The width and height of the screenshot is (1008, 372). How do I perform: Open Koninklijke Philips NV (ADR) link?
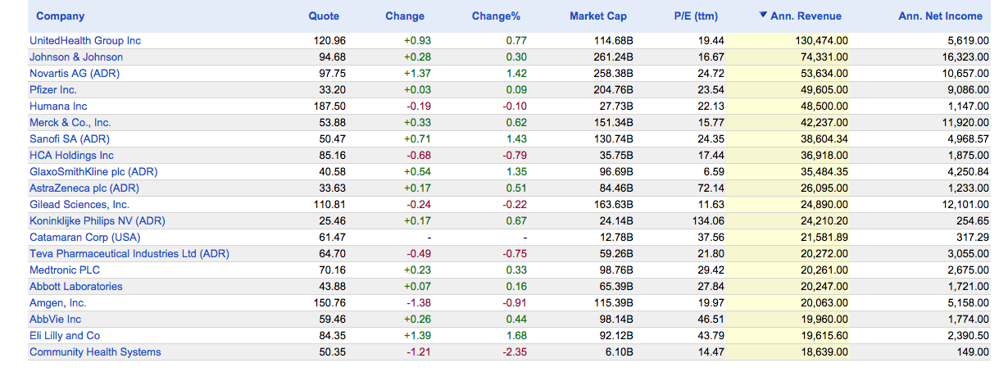pyautogui.click(x=98, y=221)
